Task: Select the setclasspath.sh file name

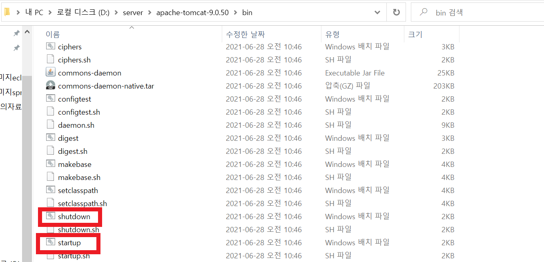Action: click(x=82, y=204)
